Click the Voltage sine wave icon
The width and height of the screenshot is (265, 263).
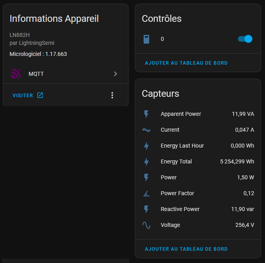(146, 225)
